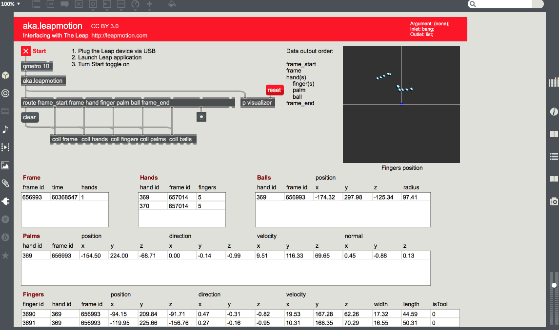
Task: Expand the arrow below the dial toolbar icon
Action: (x=136, y=10)
